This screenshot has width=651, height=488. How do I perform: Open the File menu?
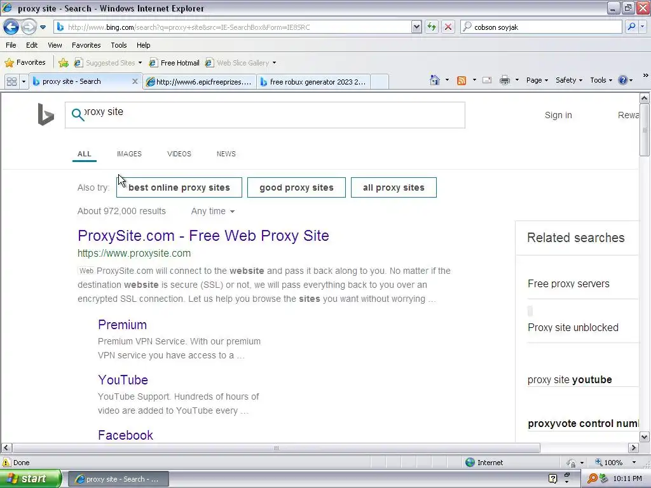pos(11,45)
